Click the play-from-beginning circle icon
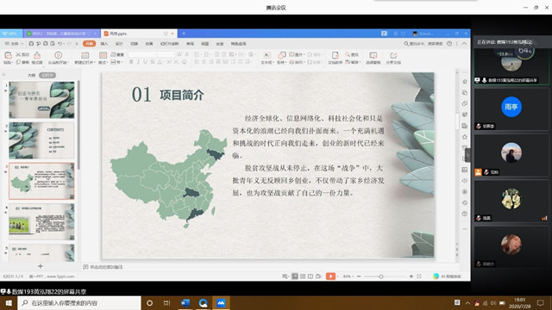 click(59, 55)
